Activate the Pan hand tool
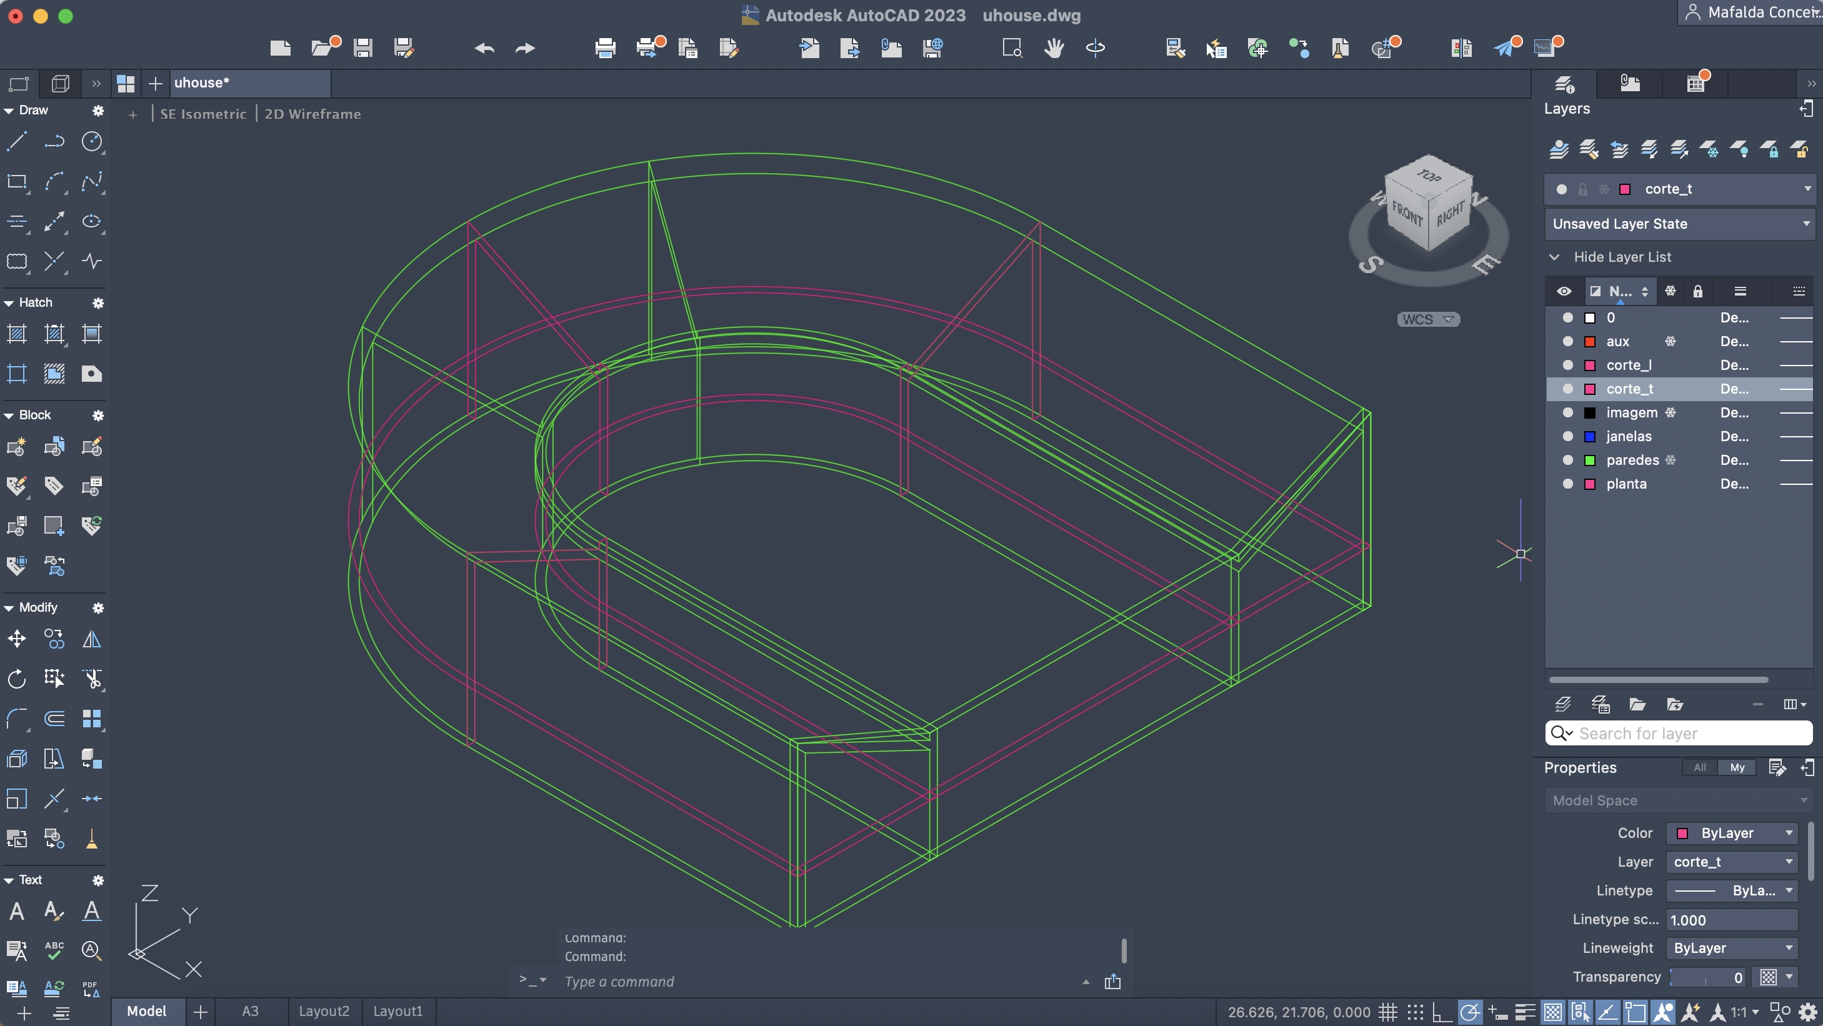The image size is (1823, 1026). [x=1054, y=48]
